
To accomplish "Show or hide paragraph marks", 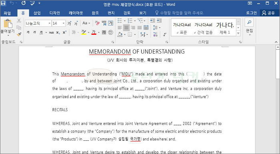I will coord(165,34).
